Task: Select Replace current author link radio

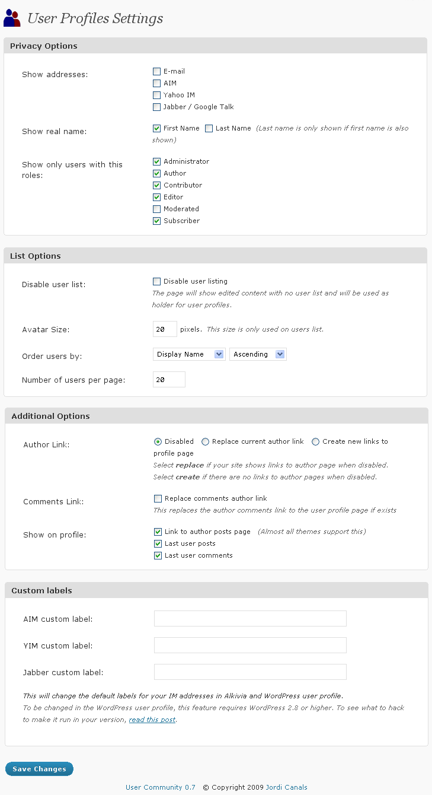Action: pyautogui.click(x=205, y=441)
